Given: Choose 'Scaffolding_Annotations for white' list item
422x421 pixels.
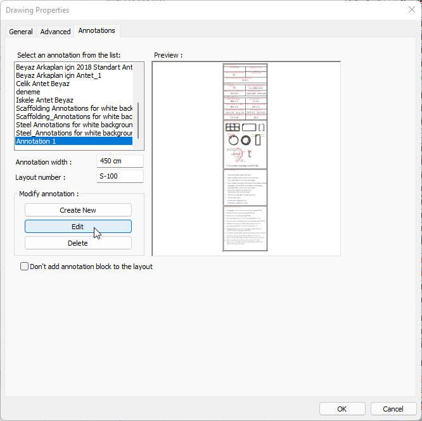Looking at the screenshot, I should (x=74, y=116).
